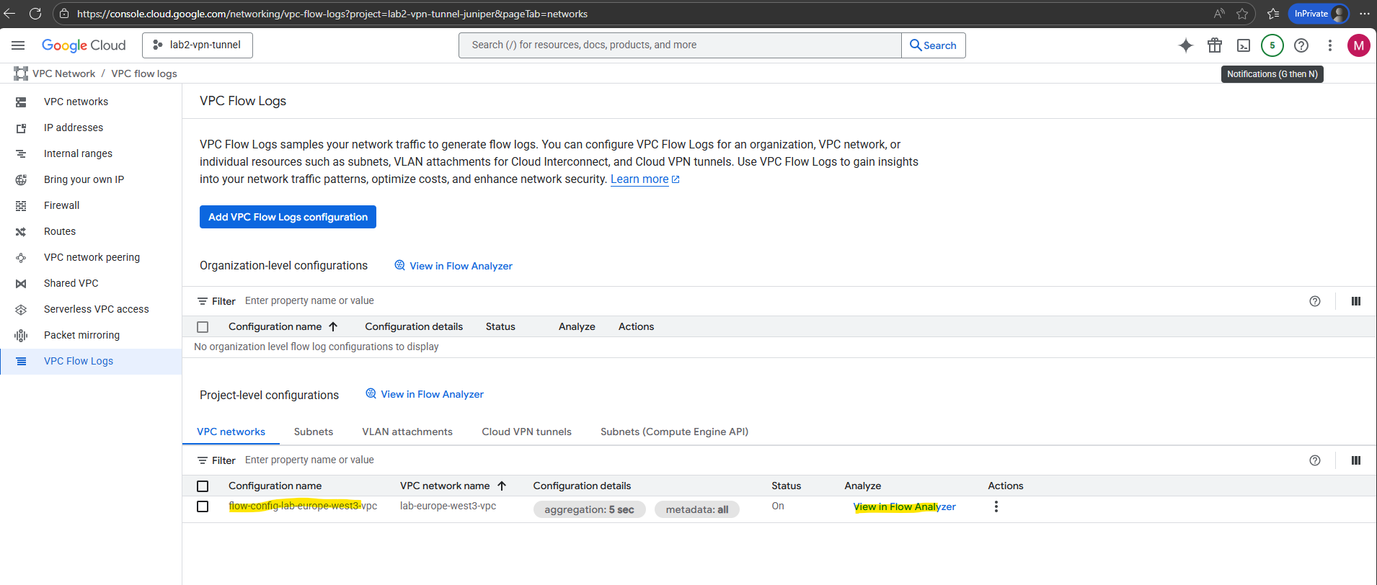Open the settings and utilities three-dot menu
The width and height of the screenshot is (1377, 585).
(1330, 45)
